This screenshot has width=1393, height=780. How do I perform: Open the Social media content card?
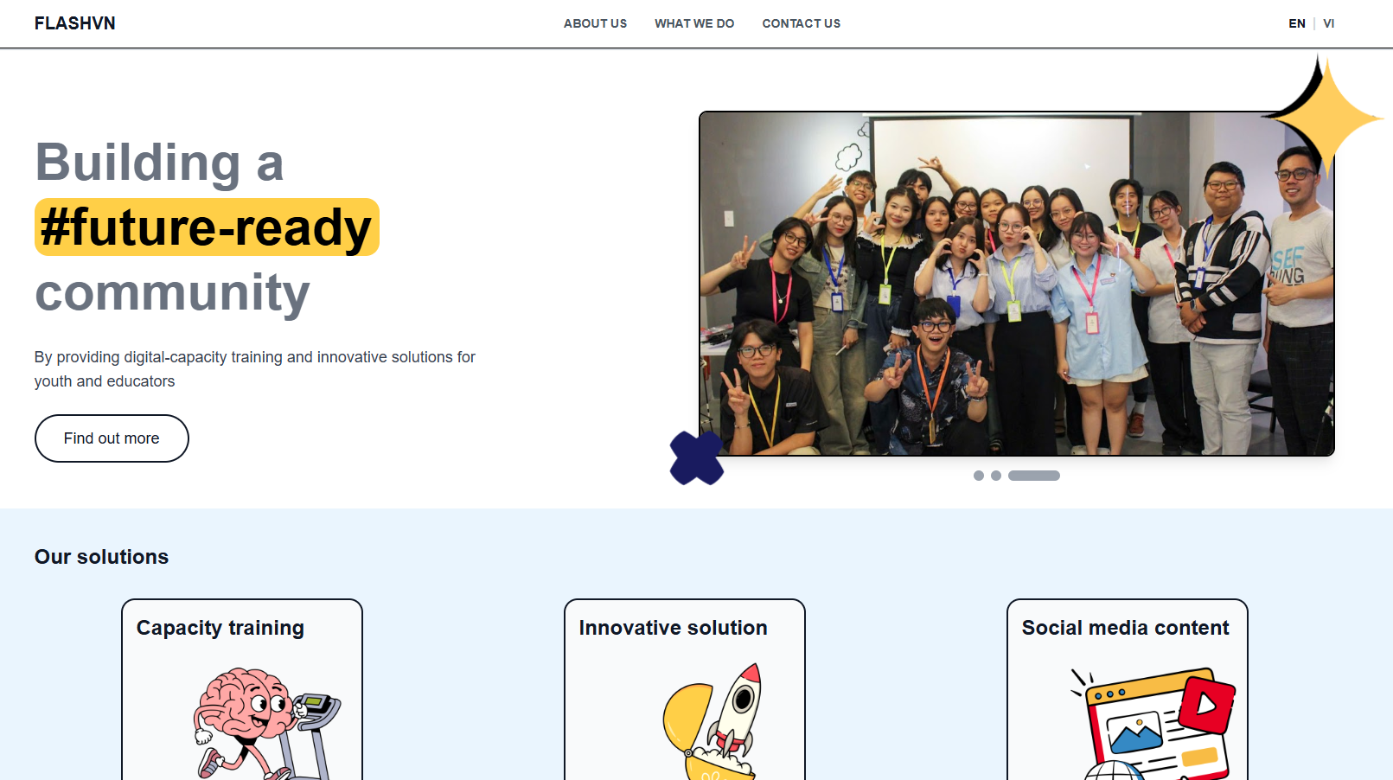(1128, 689)
